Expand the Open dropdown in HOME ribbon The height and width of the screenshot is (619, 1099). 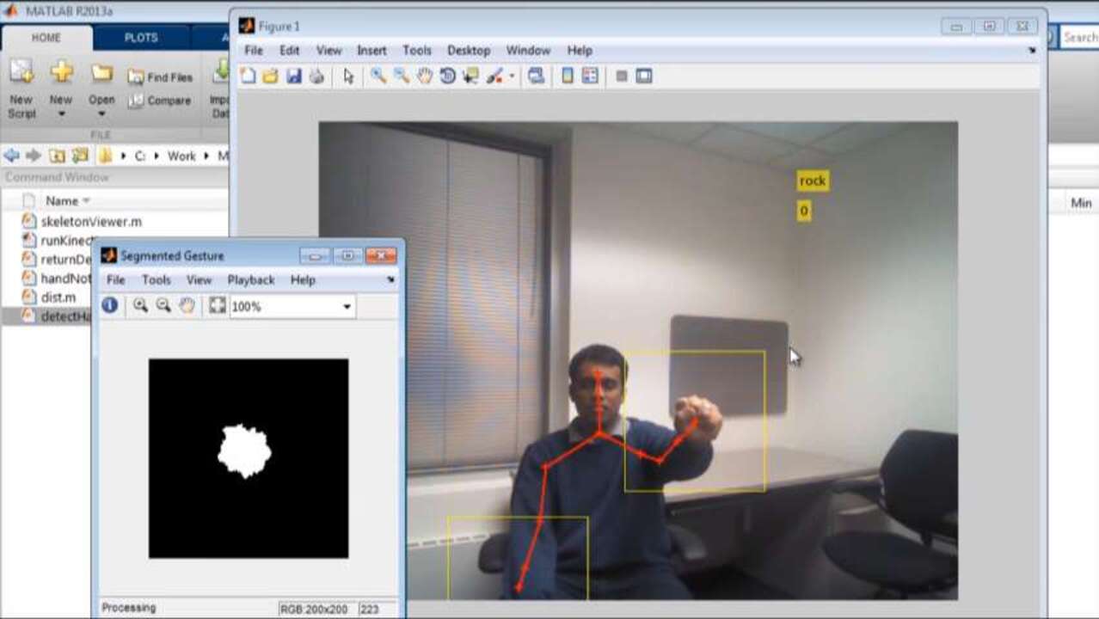pos(101,113)
